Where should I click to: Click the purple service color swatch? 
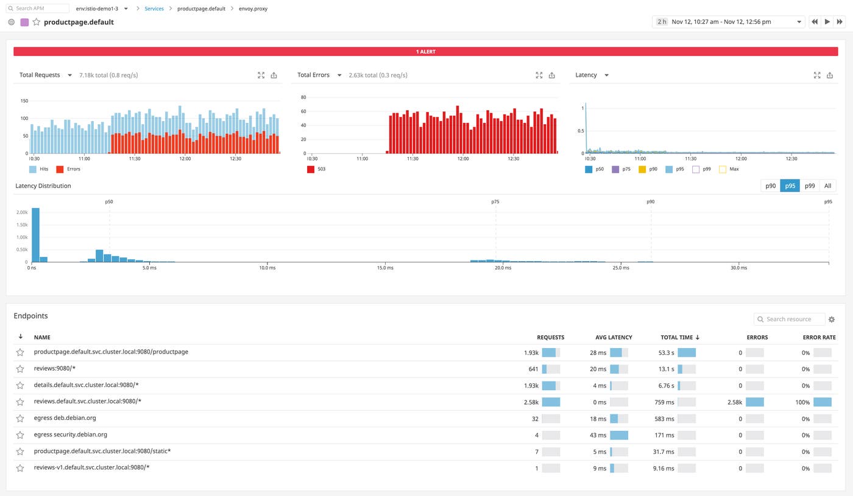pos(24,22)
